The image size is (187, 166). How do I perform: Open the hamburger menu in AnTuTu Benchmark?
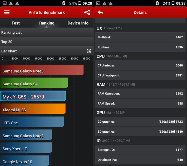7,13
